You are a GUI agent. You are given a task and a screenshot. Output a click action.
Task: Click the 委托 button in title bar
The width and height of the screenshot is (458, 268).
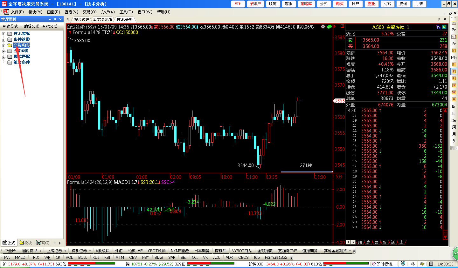pyautogui.click(x=371, y=4)
